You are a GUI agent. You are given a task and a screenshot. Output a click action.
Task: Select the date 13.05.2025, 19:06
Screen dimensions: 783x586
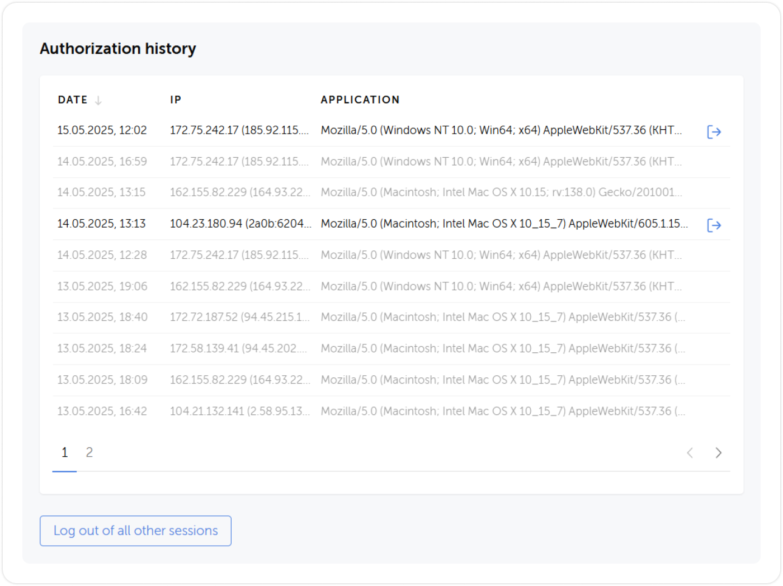click(x=102, y=286)
